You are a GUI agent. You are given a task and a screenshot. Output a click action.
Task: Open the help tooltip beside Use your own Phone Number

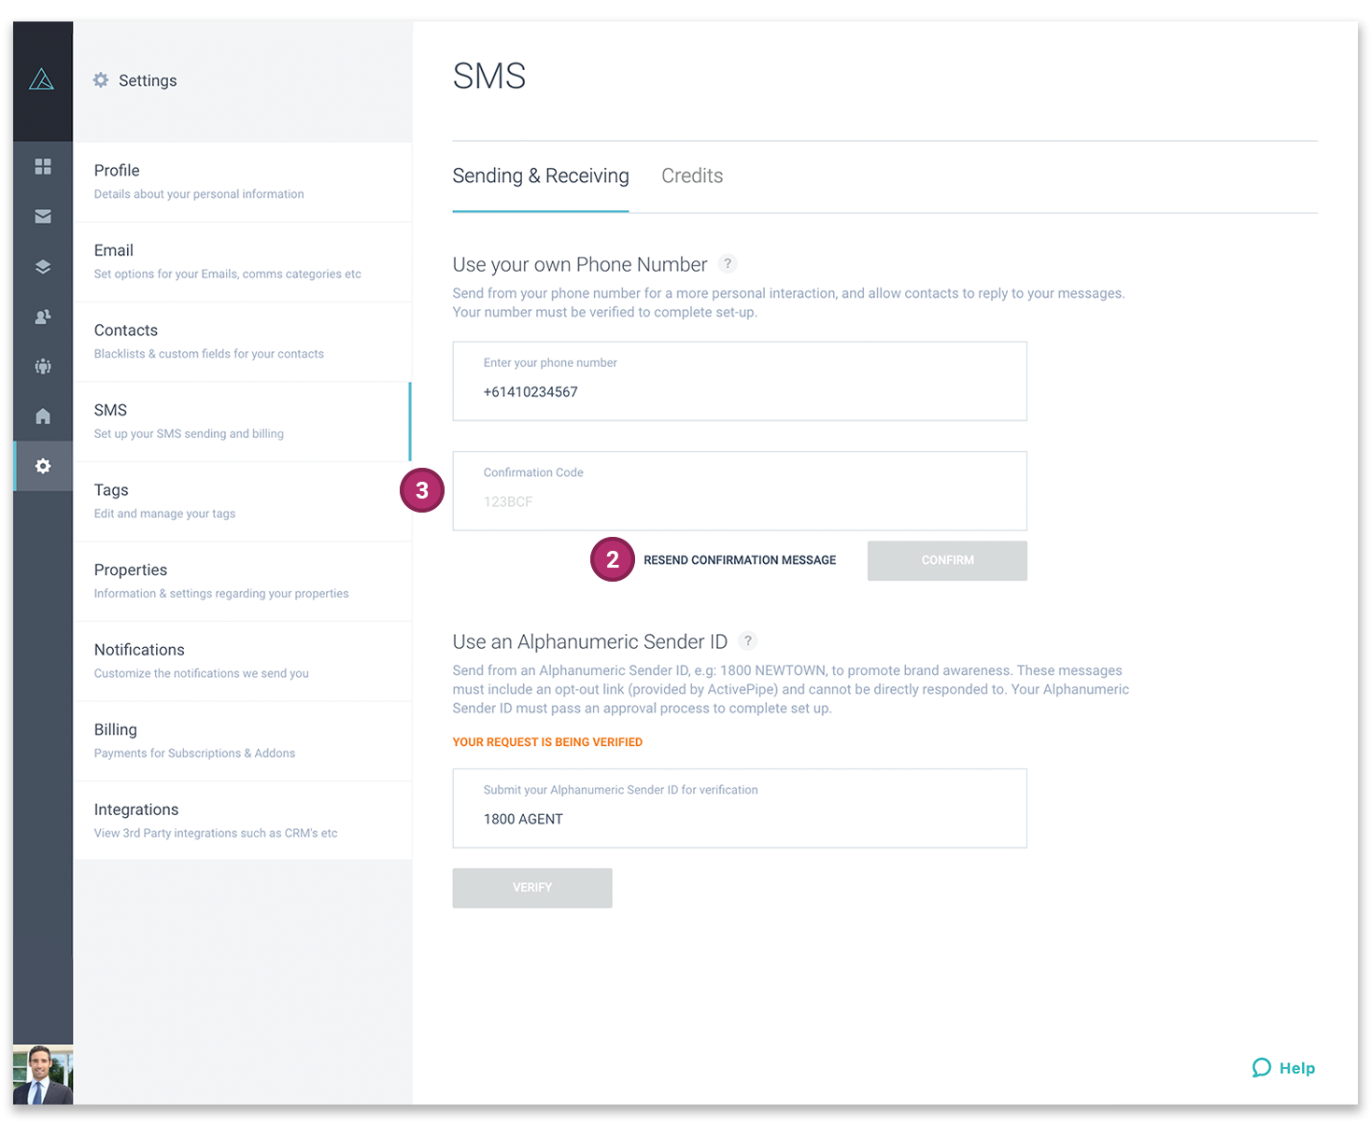coord(728,263)
